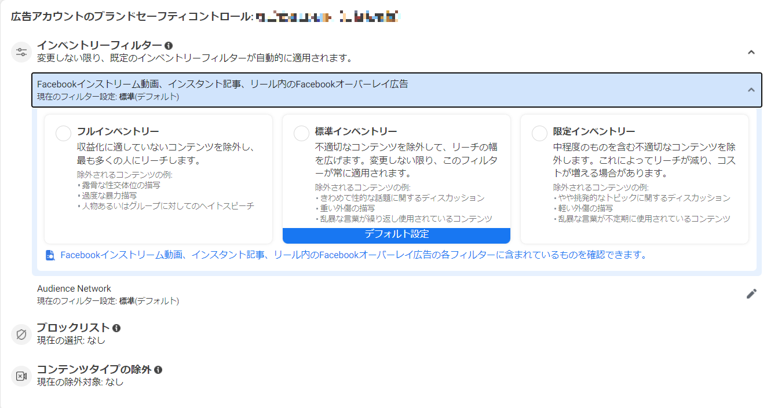The width and height of the screenshot is (767, 408).
Task: Click the blue デフォルト設定 banner
Action: click(396, 235)
